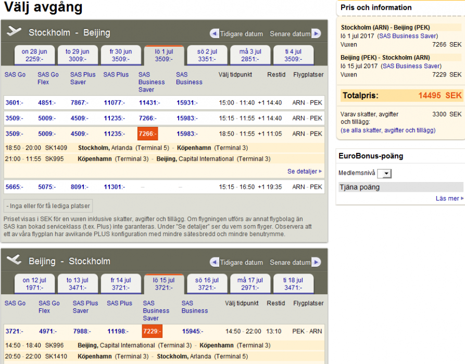Click the outbound SAS Go Flex column header
Image resolution: width=465 pixels, height=364 pixels.
[x=48, y=78]
